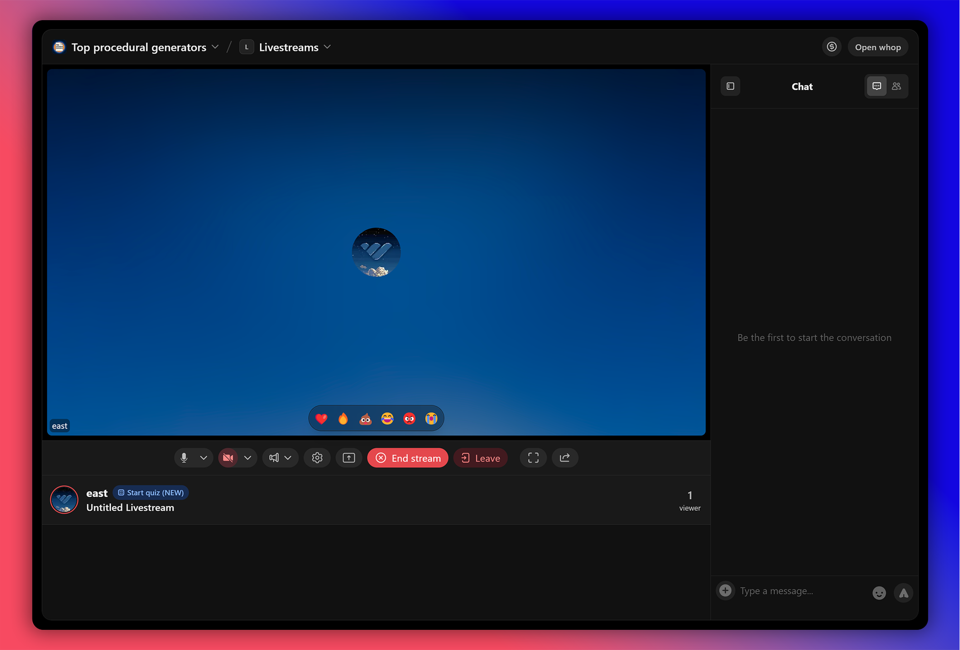Send a red heart reaction
The width and height of the screenshot is (960, 650).
coord(321,419)
